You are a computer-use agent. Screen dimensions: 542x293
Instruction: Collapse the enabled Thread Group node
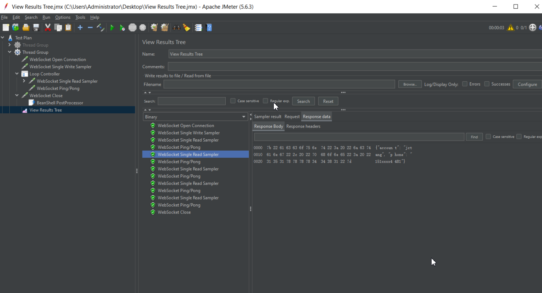10,52
